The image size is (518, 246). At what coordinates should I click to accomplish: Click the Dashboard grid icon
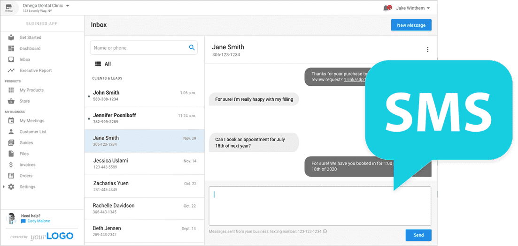pos(11,49)
